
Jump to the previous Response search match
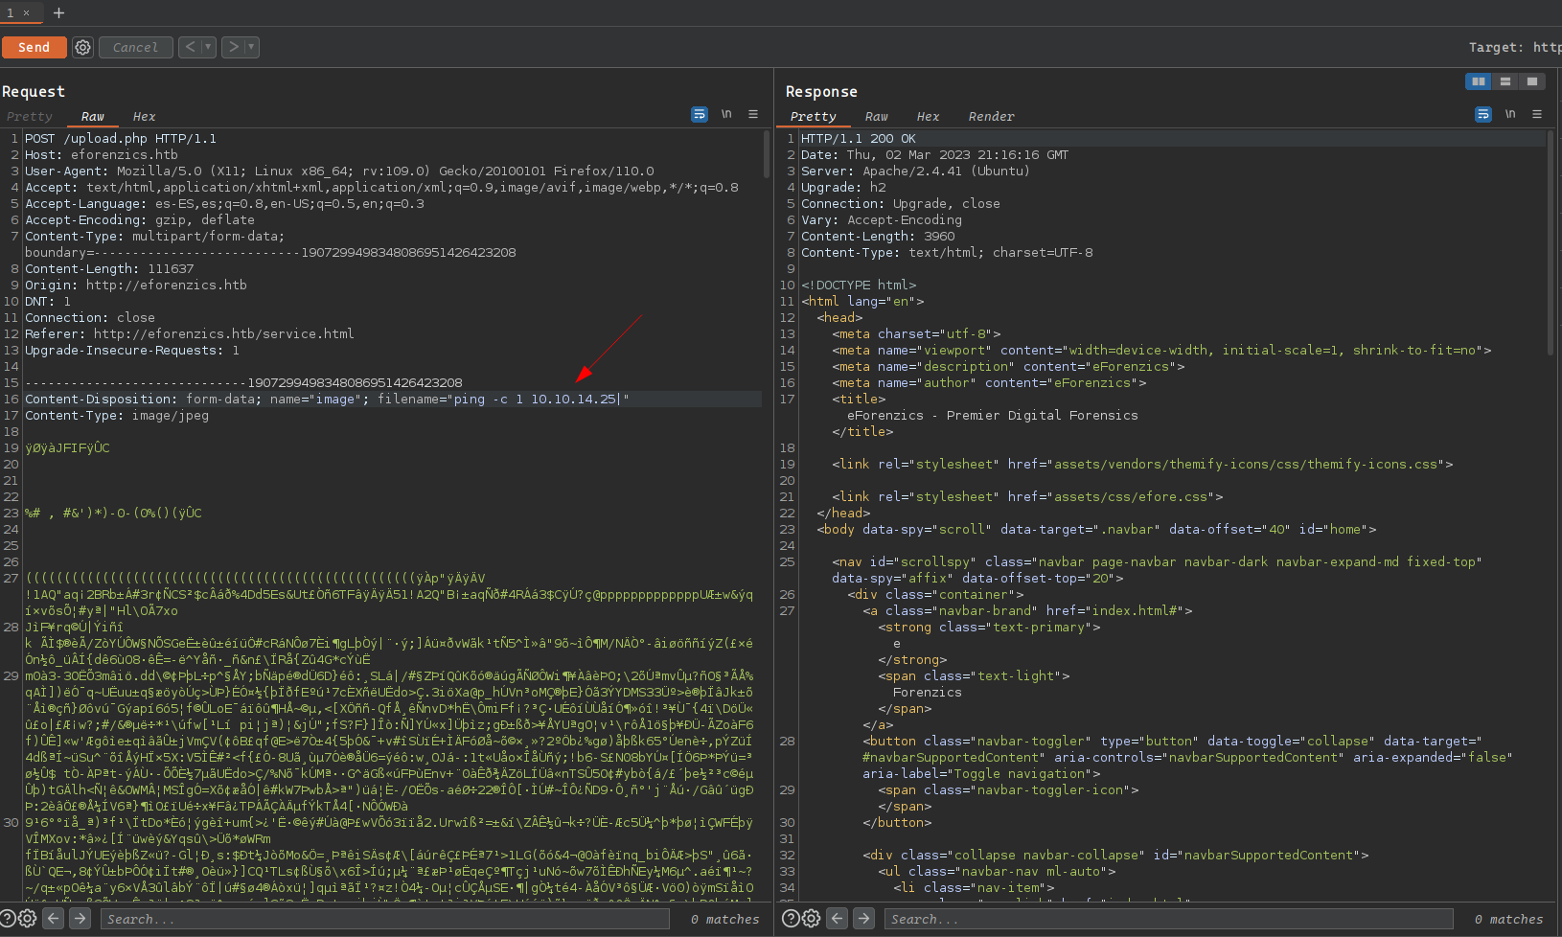838,918
